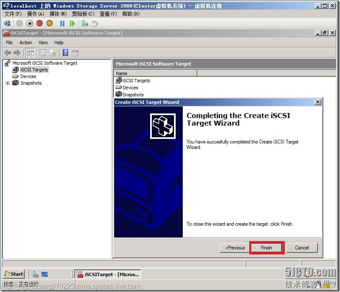Toggle Show/Hide Console Tree icon
Screen dimensions: 340x292
(30, 53)
